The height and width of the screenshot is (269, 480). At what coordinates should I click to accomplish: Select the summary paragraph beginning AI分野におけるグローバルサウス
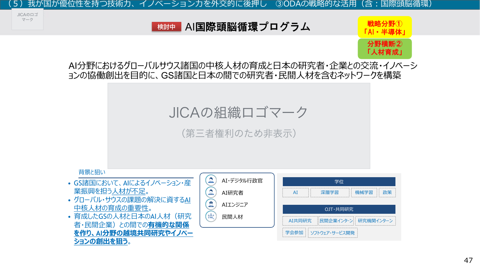tap(243, 71)
